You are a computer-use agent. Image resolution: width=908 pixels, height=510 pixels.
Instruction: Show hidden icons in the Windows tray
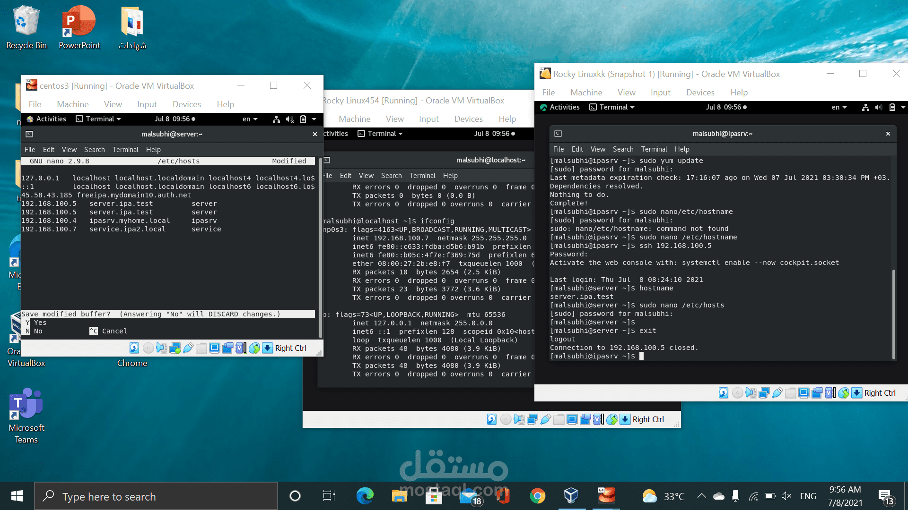[702, 496]
